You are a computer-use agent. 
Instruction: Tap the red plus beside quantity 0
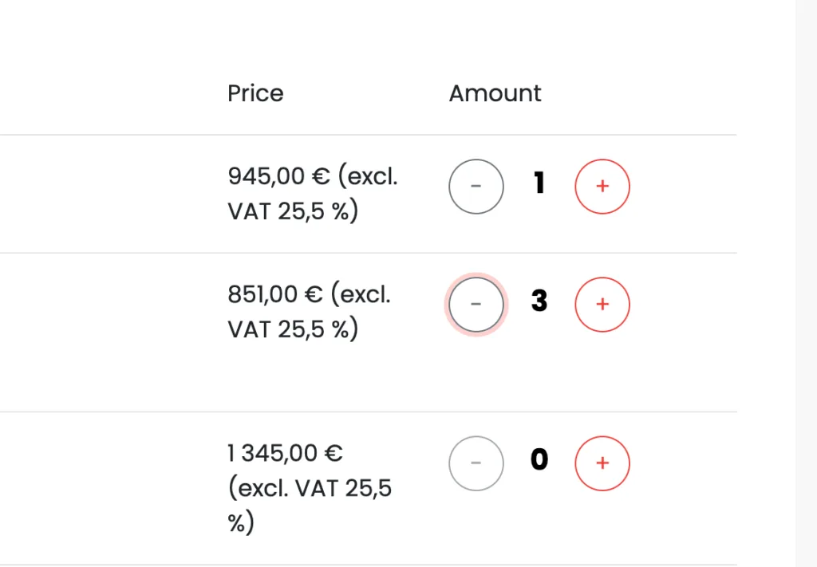tap(602, 463)
